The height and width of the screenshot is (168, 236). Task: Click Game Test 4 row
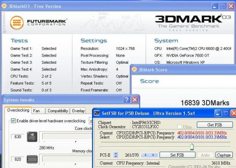33,69
